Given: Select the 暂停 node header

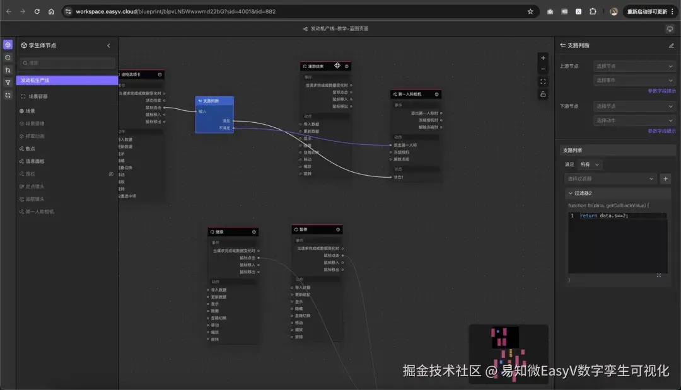Looking at the screenshot, I should (x=317, y=229).
